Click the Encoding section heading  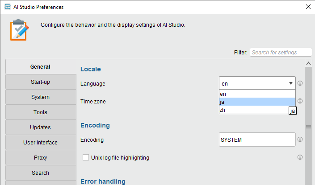pos(95,125)
